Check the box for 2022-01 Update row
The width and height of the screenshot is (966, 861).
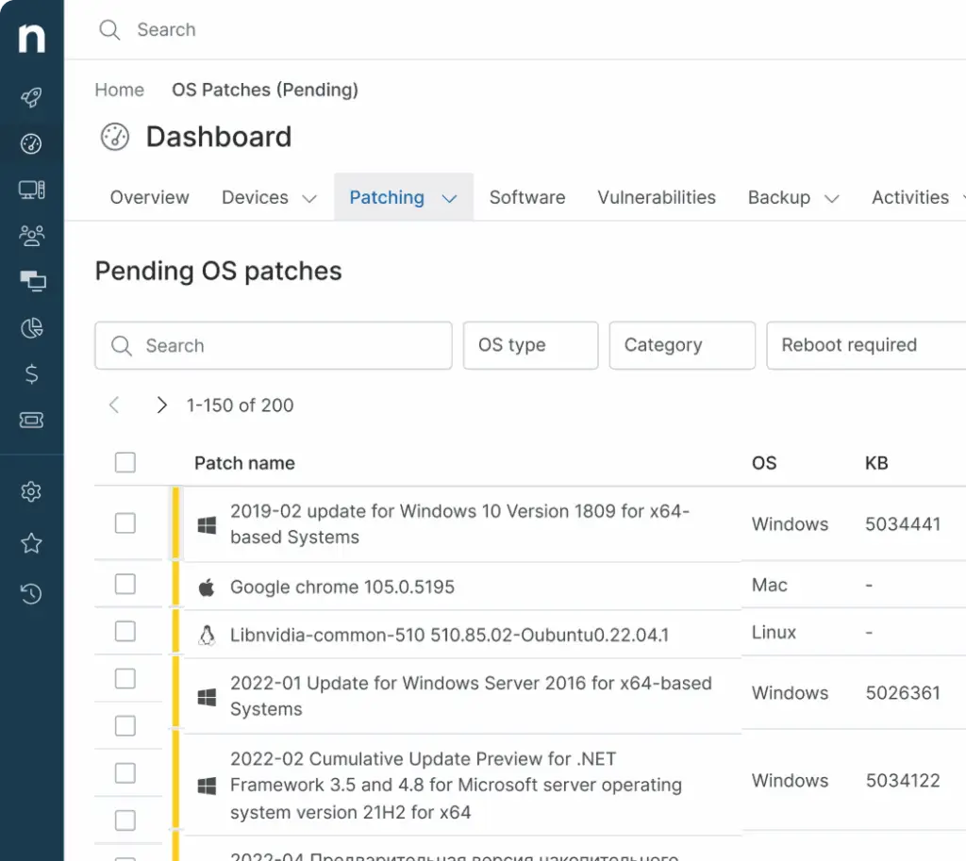tap(125, 679)
